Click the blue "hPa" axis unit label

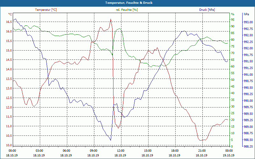tap(246, 14)
